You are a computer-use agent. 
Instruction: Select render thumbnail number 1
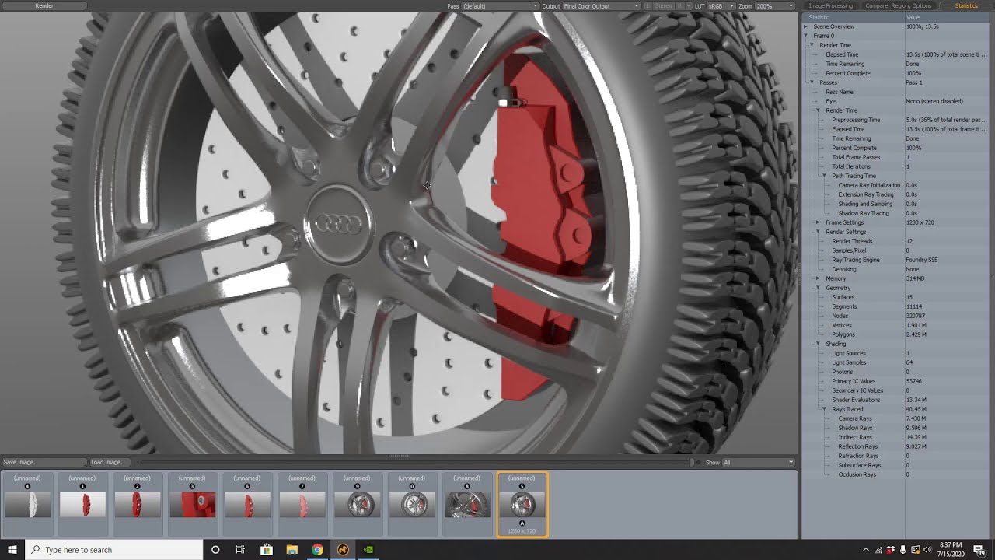[x=82, y=504]
